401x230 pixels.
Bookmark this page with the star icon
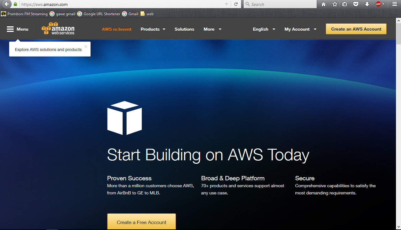(x=335, y=4)
